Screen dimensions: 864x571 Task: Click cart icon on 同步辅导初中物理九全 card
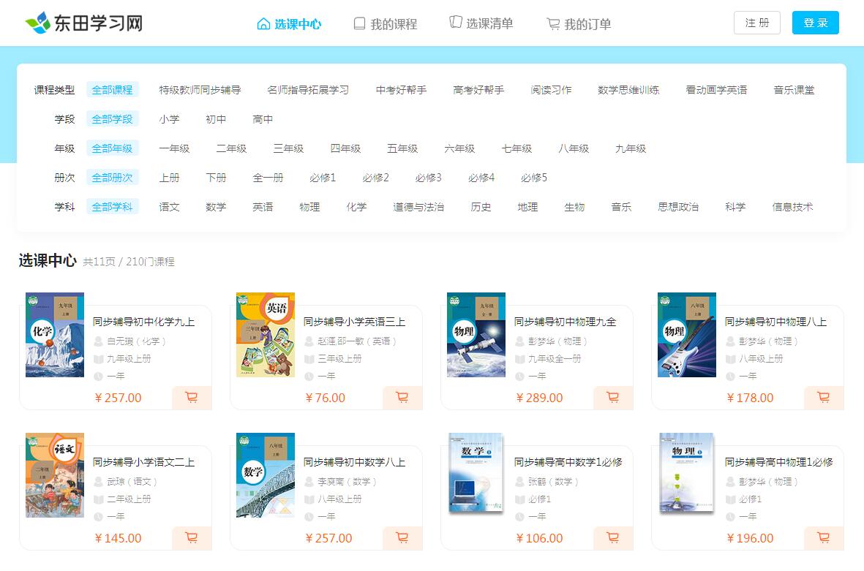(x=613, y=398)
